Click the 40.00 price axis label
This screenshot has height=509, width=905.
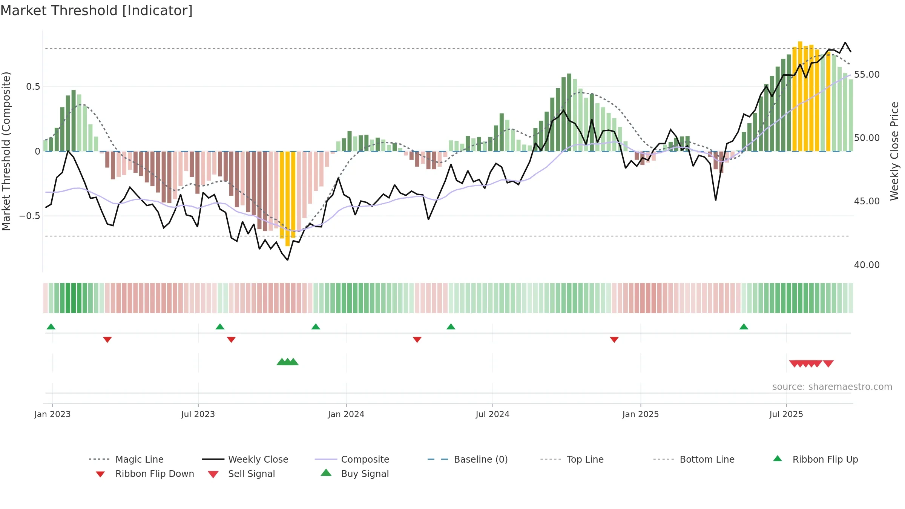tap(867, 265)
